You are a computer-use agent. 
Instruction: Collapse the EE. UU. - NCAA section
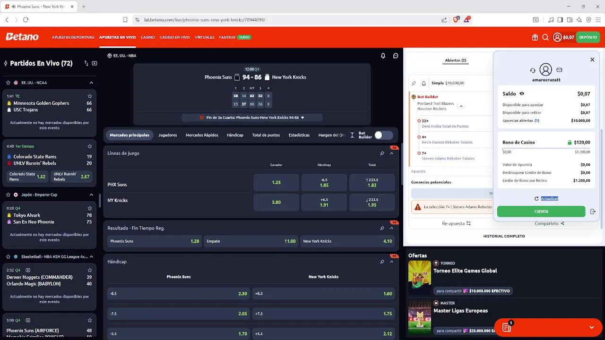(x=91, y=83)
